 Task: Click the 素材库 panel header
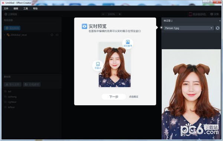point(7,77)
